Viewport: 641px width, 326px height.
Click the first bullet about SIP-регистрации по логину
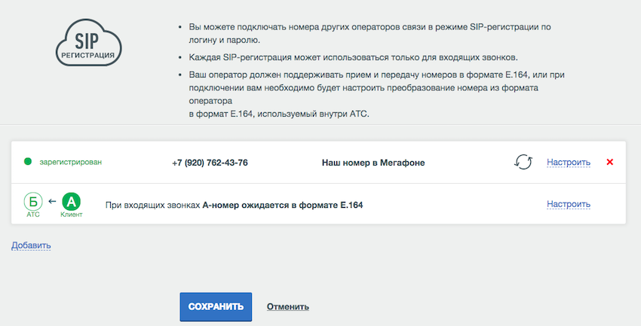[x=370, y=33]
